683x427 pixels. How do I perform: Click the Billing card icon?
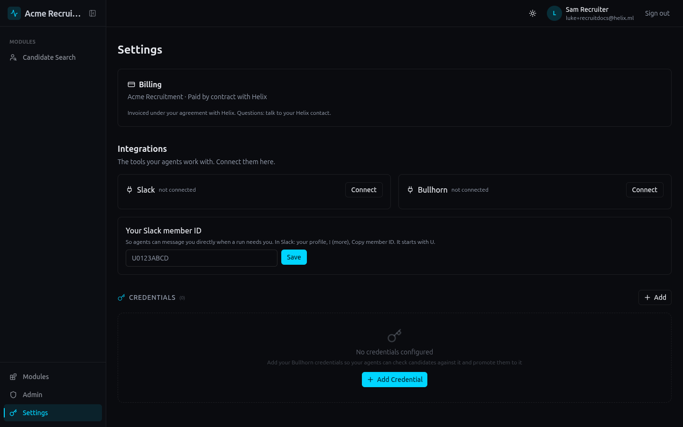point(131,84)
